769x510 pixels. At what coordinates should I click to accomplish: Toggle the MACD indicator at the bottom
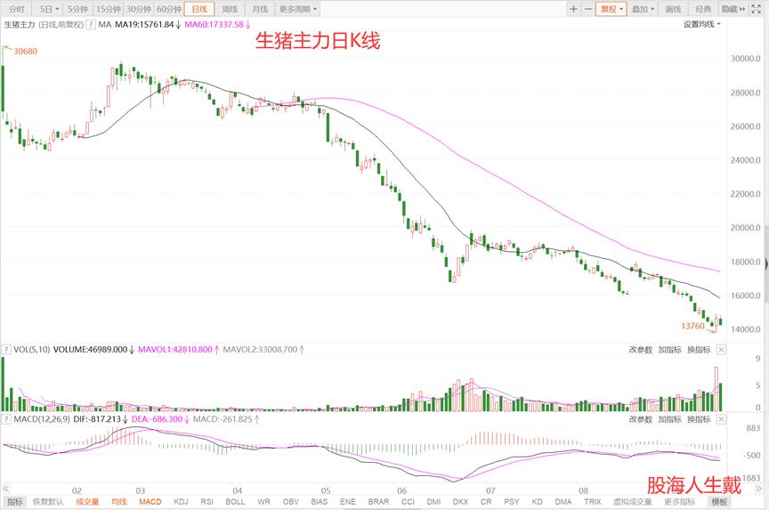tap(150, 502)
